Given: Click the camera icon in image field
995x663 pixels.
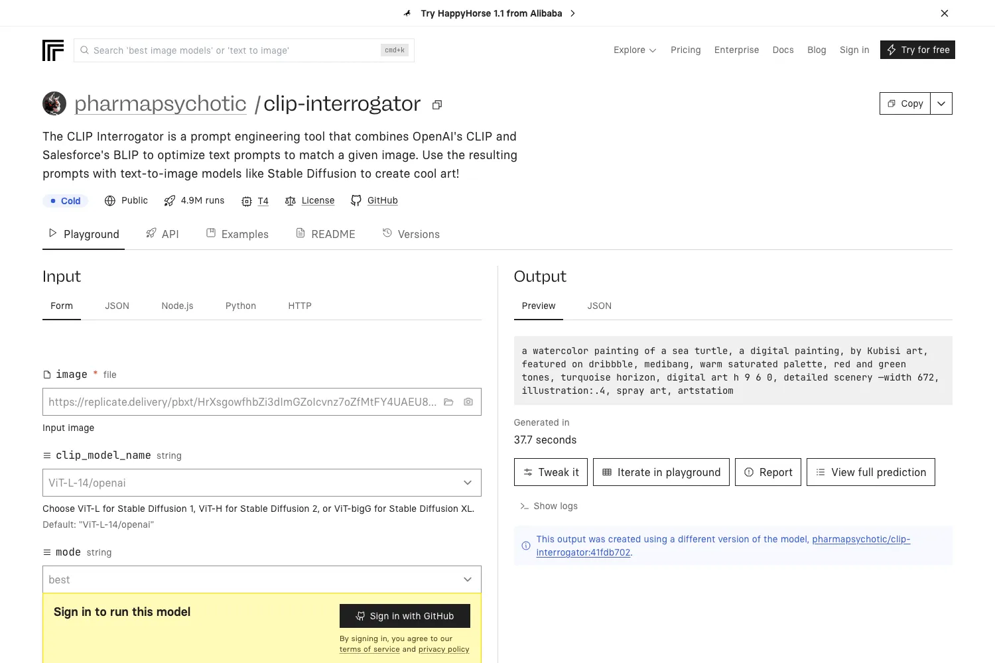Looking at the screenshot, I should tap(468, 402).
